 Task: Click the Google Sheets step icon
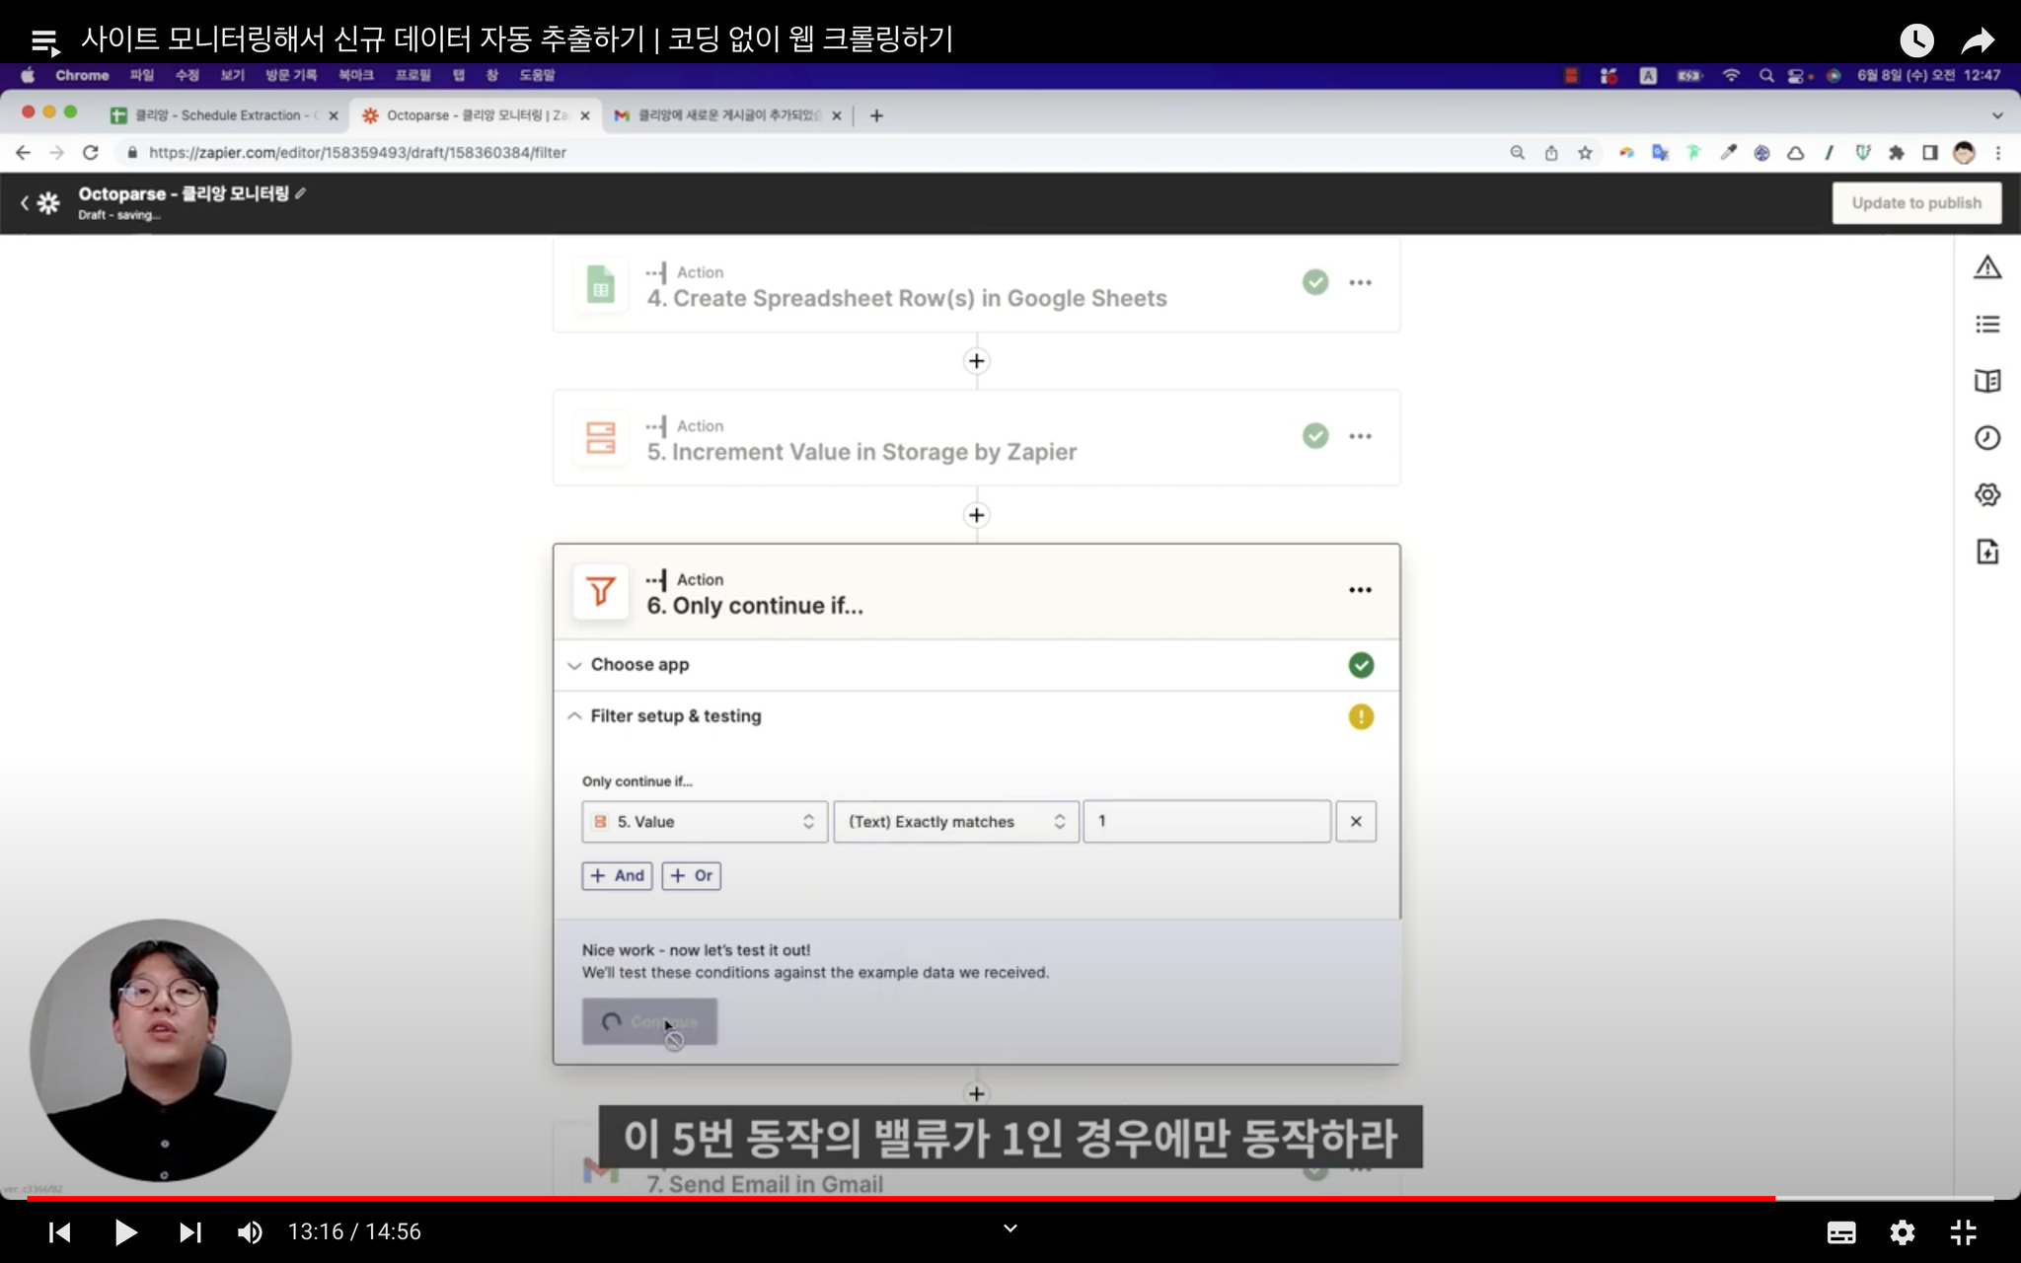(600, 285)
